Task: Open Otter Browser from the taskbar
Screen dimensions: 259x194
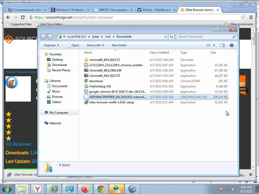Action: 132,189
